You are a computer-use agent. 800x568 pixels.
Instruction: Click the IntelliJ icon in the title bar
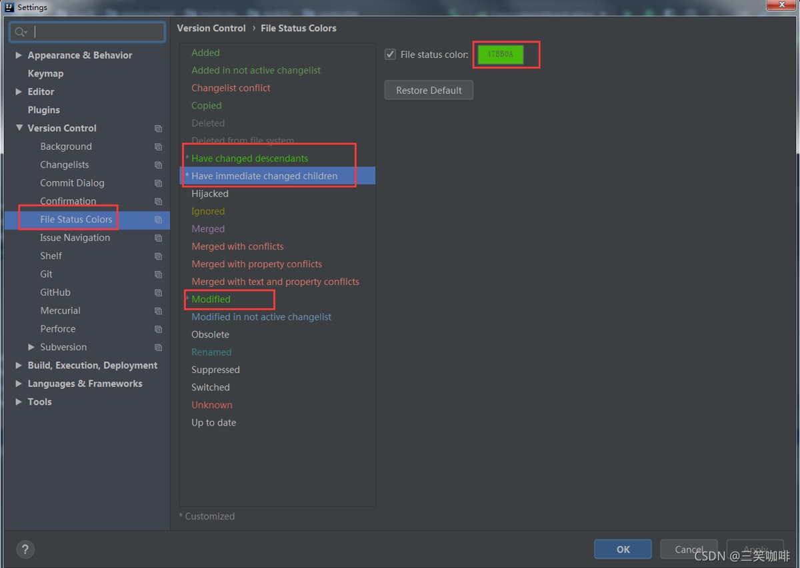(x=9, y=7)
